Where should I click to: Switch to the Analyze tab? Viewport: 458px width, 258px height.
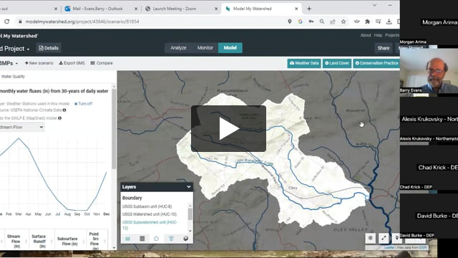click(x=178, y=48)
